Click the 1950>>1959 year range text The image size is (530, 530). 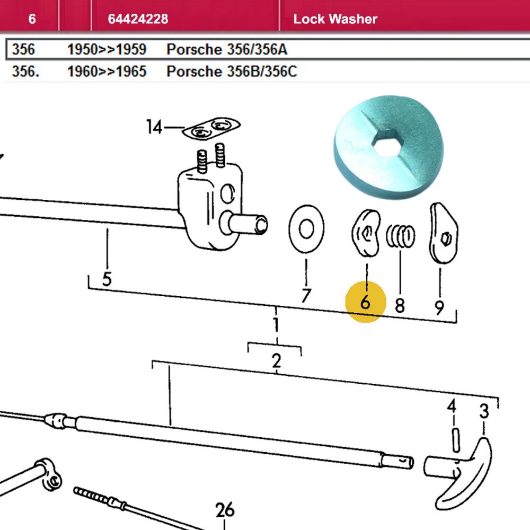pyautogui.click(x=107, y=49)
